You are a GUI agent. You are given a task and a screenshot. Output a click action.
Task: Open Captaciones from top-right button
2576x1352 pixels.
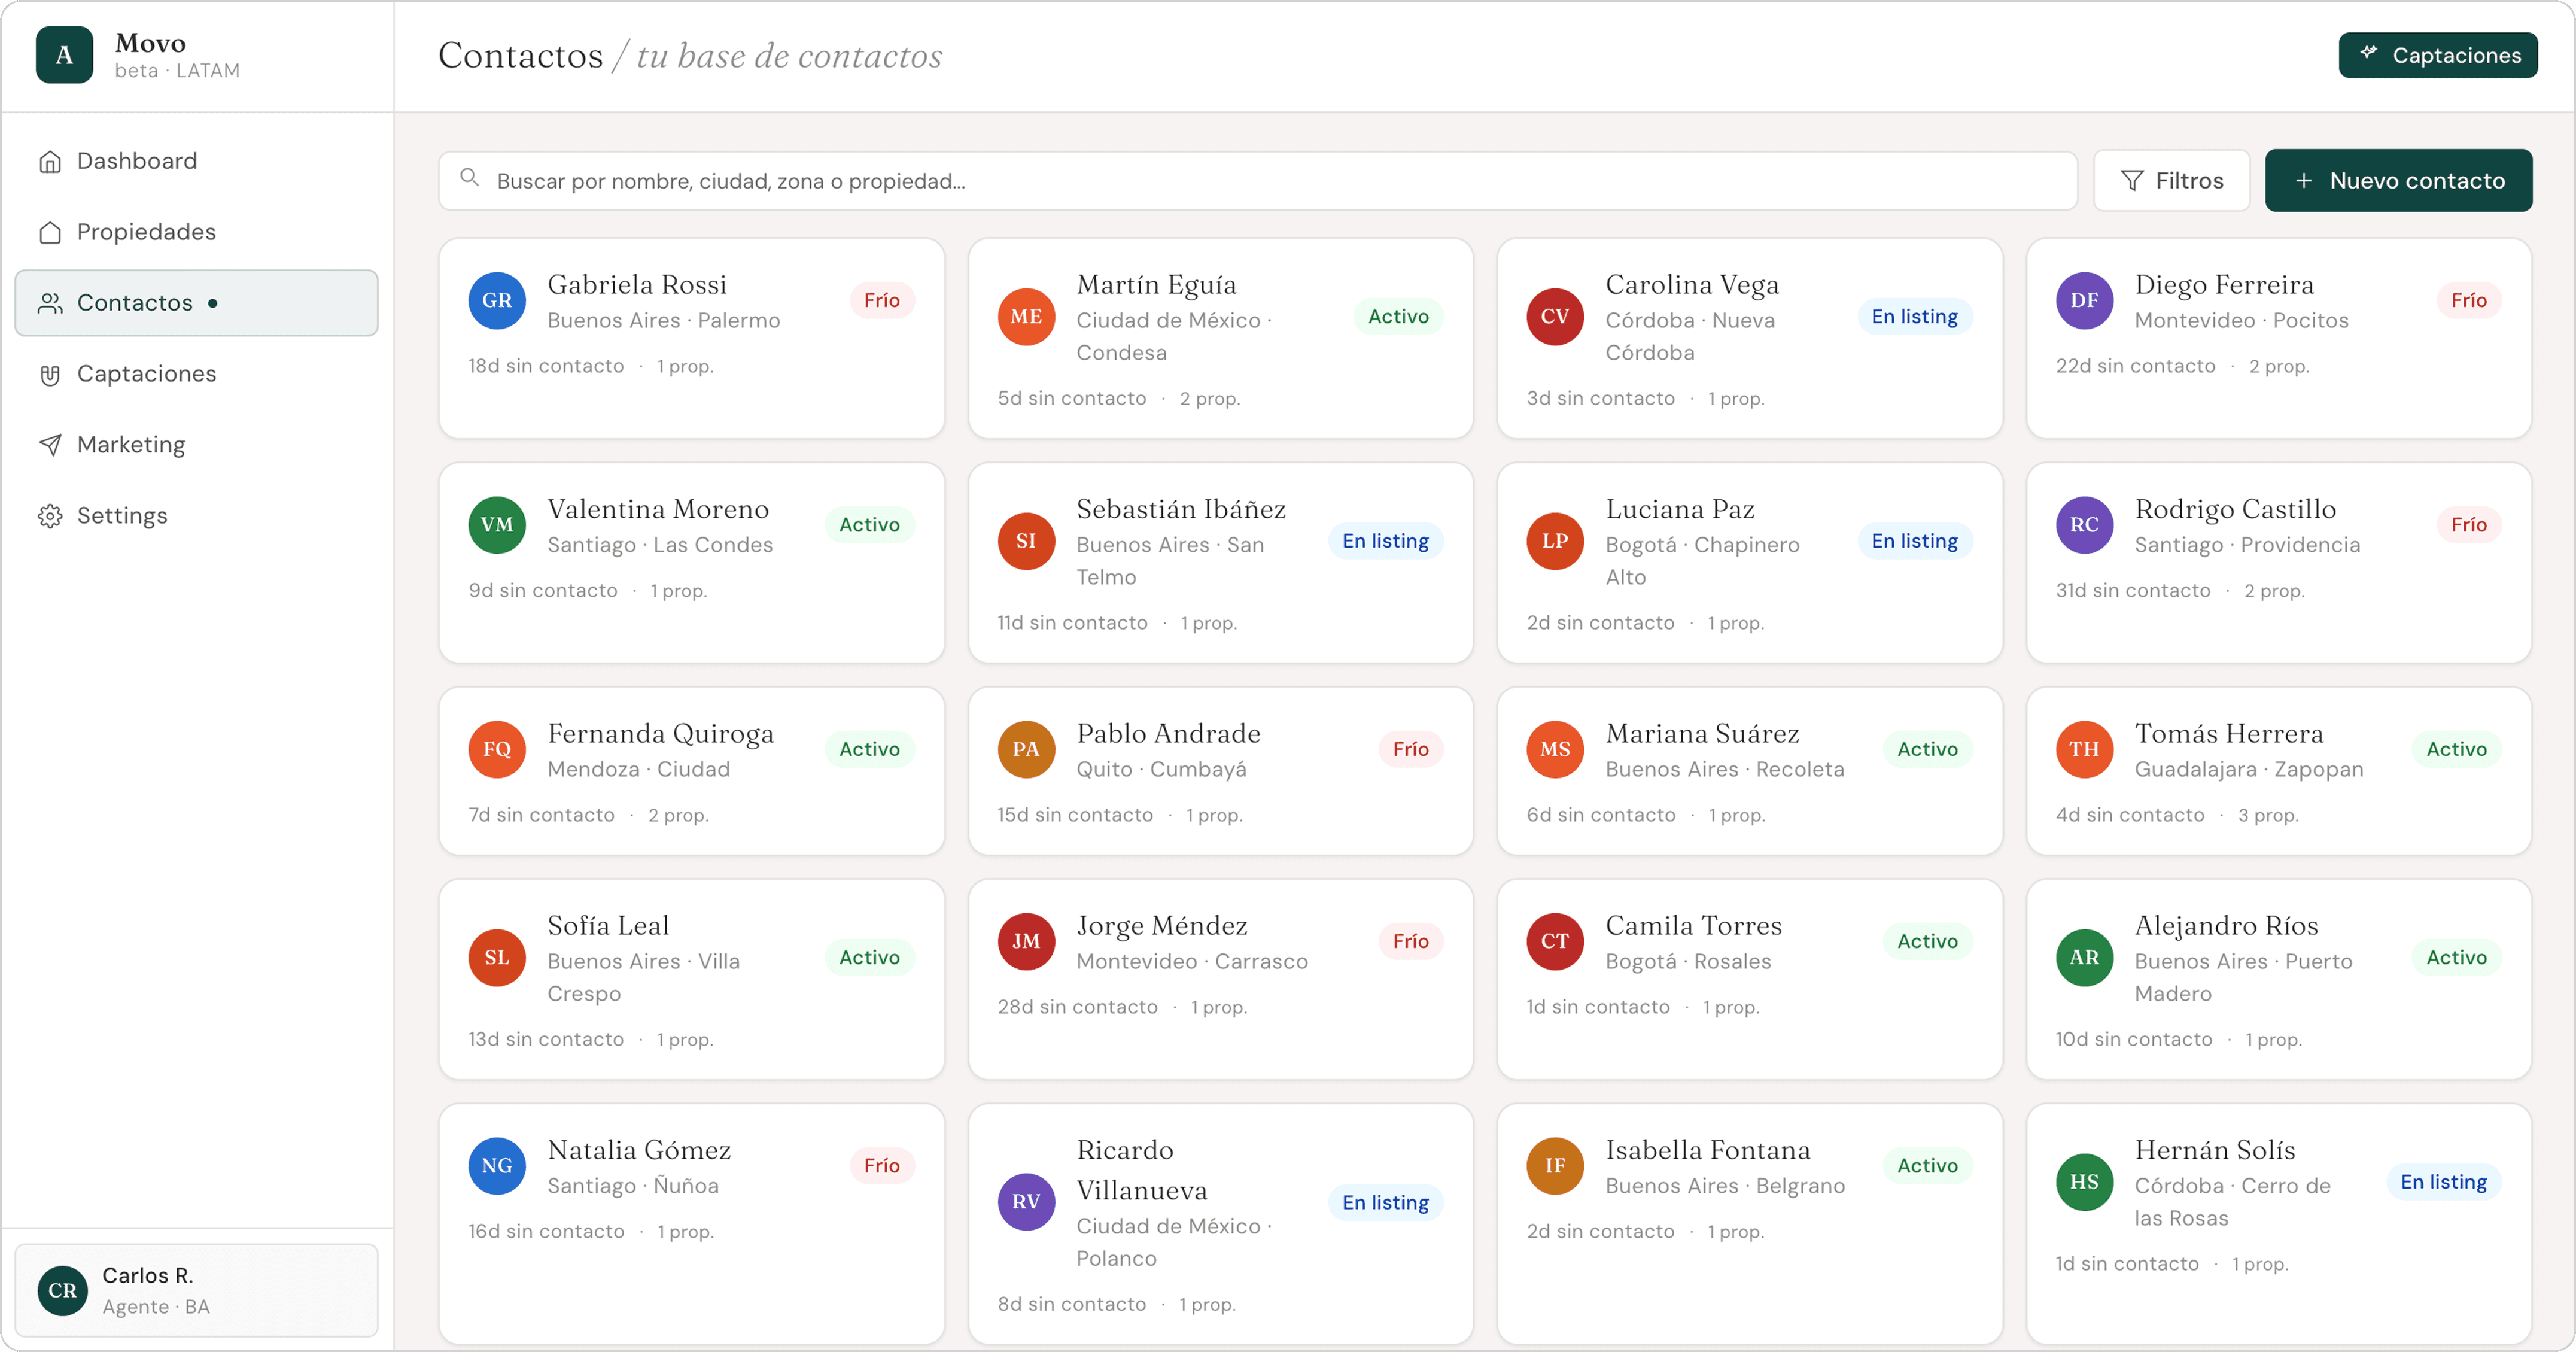(2437, 55)
